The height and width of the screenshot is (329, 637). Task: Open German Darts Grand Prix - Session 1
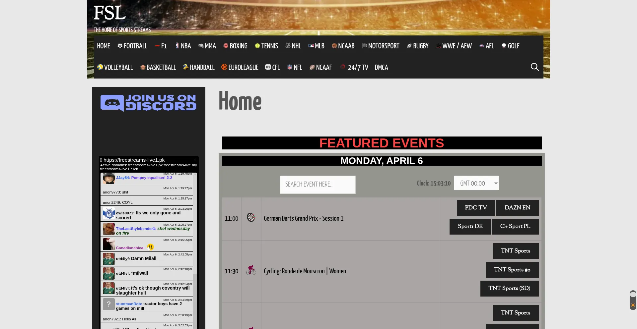(304, 219)
